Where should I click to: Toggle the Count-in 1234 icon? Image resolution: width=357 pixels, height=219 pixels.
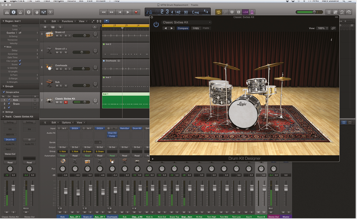point(245,12)
